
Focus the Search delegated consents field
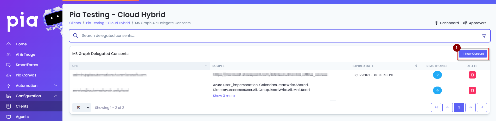(x=280, y=36)
